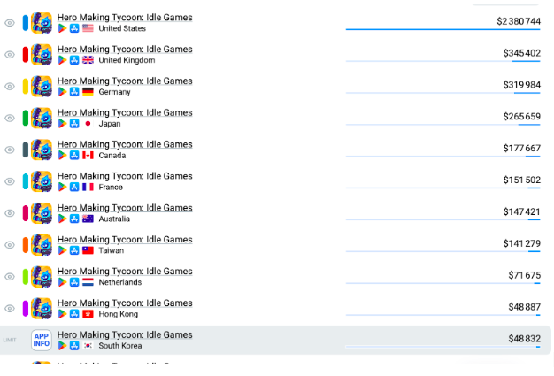
Task: Open Hero Making Tycoon link for Netherlands
Action: point(125,271)
